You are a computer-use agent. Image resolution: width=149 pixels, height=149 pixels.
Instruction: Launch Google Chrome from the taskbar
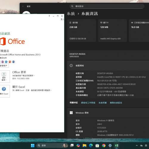tap(104, 145)
